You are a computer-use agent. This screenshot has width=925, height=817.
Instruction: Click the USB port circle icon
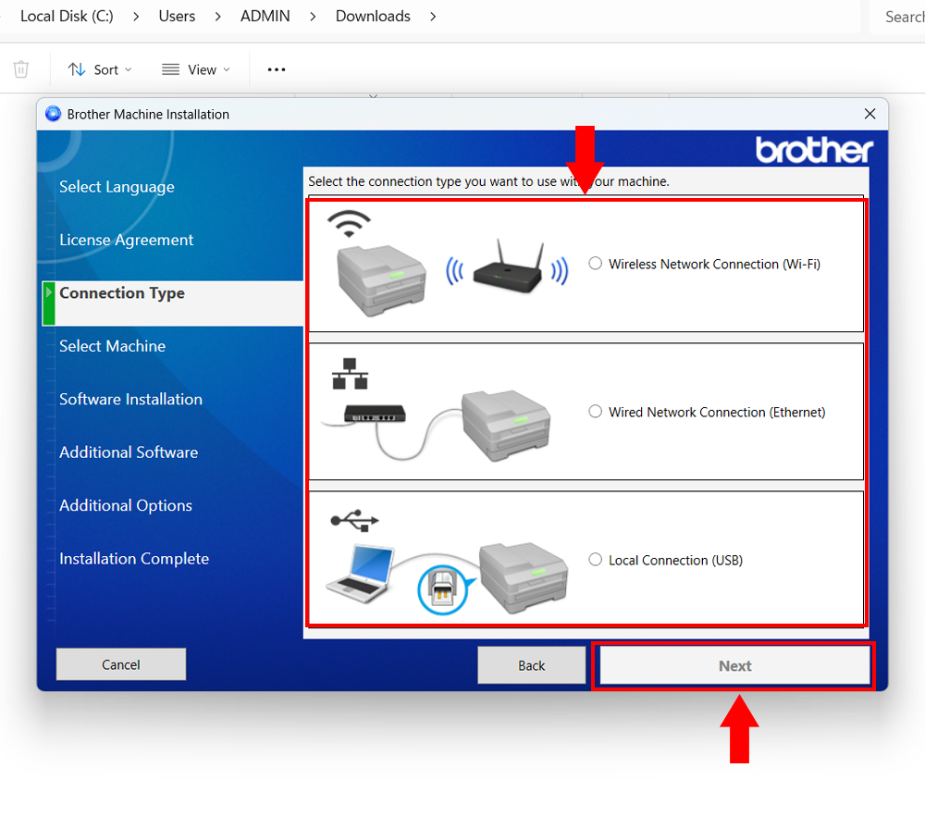(x=442, y=589)
